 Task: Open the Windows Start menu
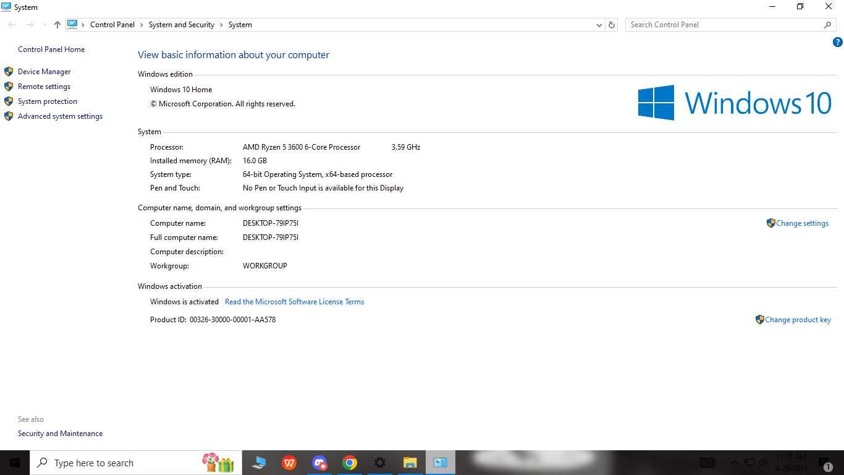tap(15, 463)
